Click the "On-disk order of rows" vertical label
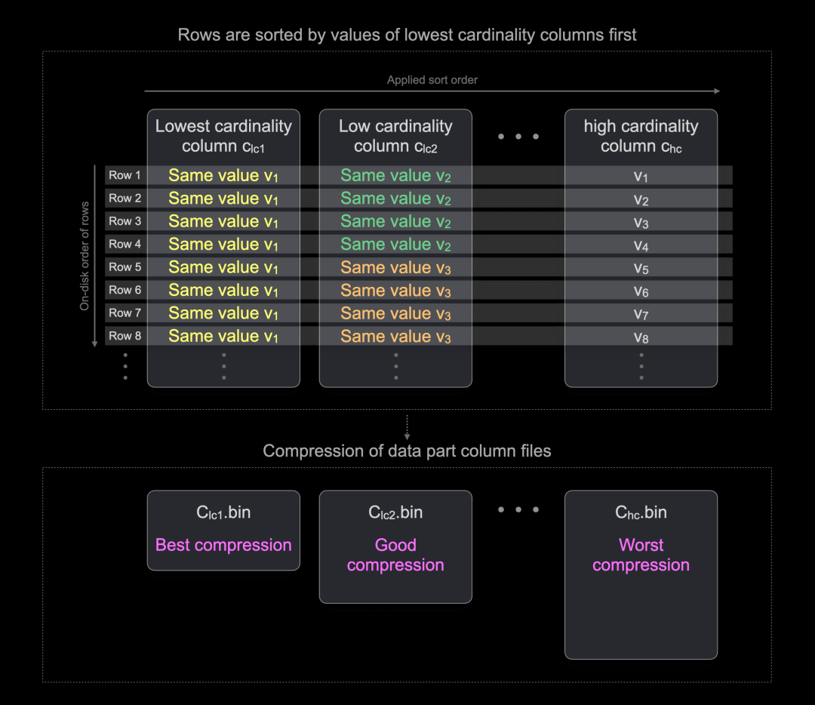The height and width of the screenshot is (705, 815). 85,256
